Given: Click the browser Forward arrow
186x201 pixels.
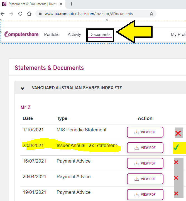Looking at the screenshot, I should coord(11,14).
